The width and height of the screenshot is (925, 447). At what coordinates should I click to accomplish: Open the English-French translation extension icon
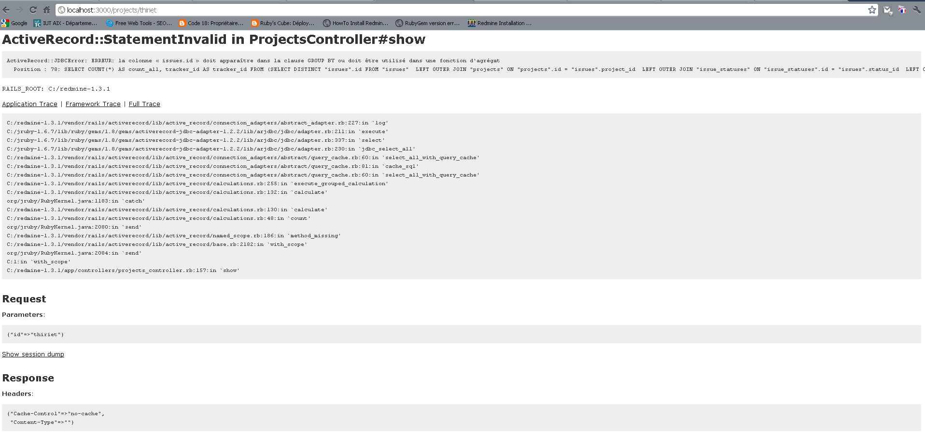click(902, 10)
